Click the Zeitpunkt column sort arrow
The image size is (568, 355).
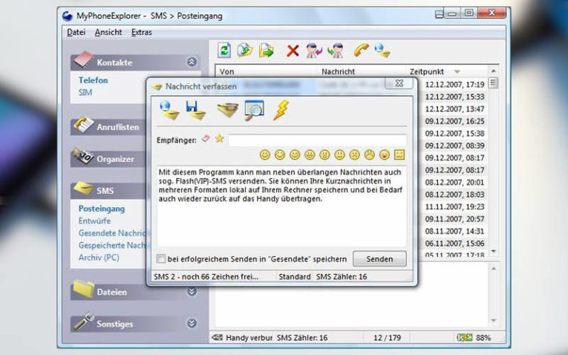457,72
